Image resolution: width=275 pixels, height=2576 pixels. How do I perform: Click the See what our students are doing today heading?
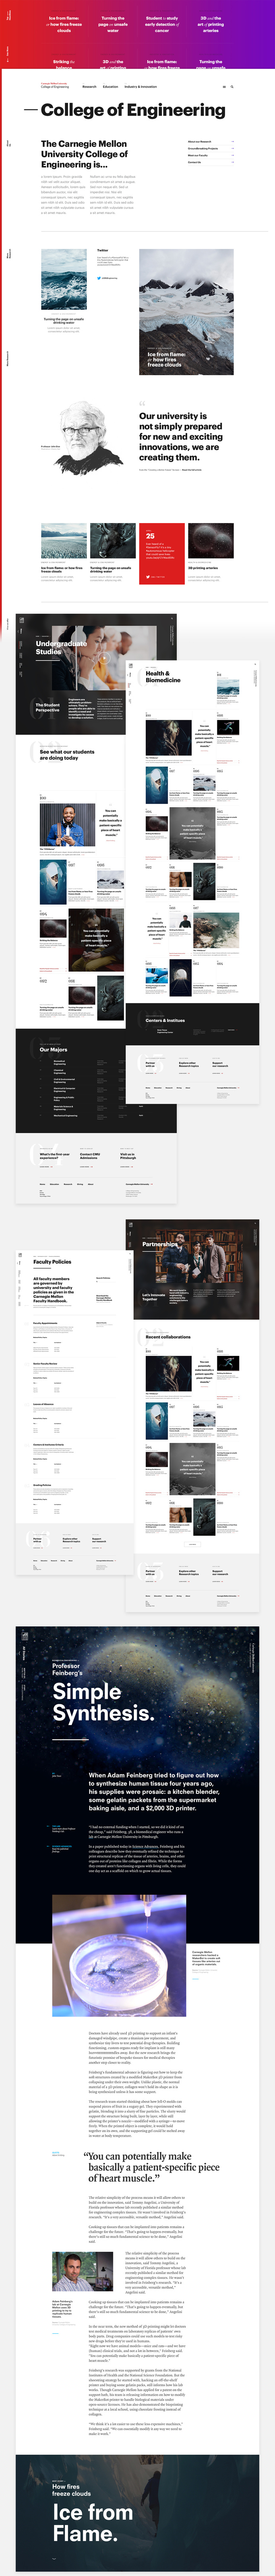pyautogui.click(x=67, y=755)
